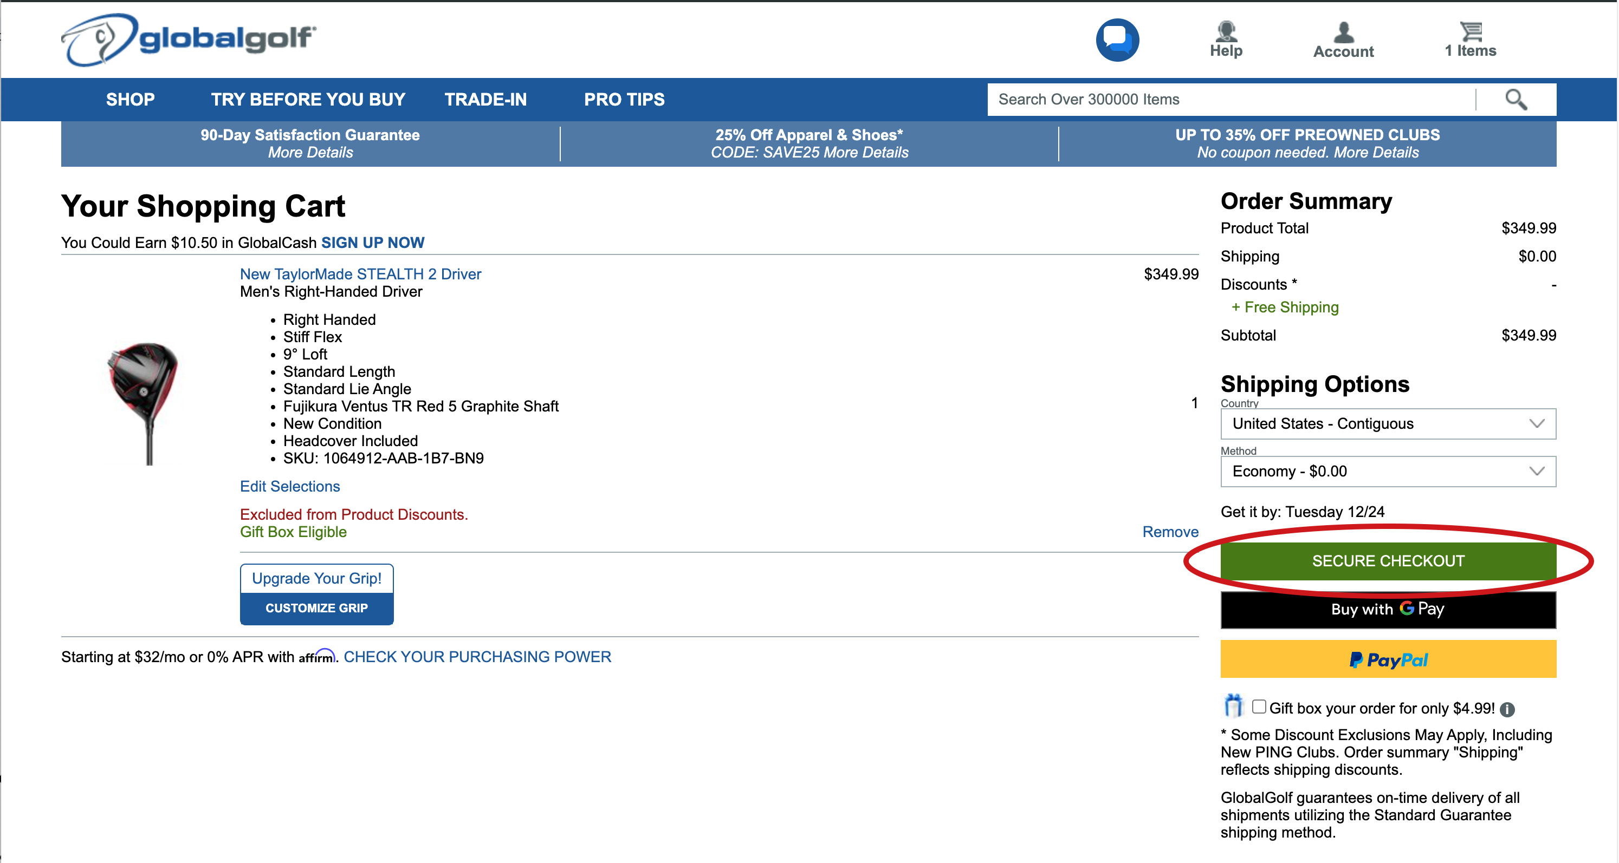
Task: Click the gift box info icon
Action: [x=1506, y=709]
